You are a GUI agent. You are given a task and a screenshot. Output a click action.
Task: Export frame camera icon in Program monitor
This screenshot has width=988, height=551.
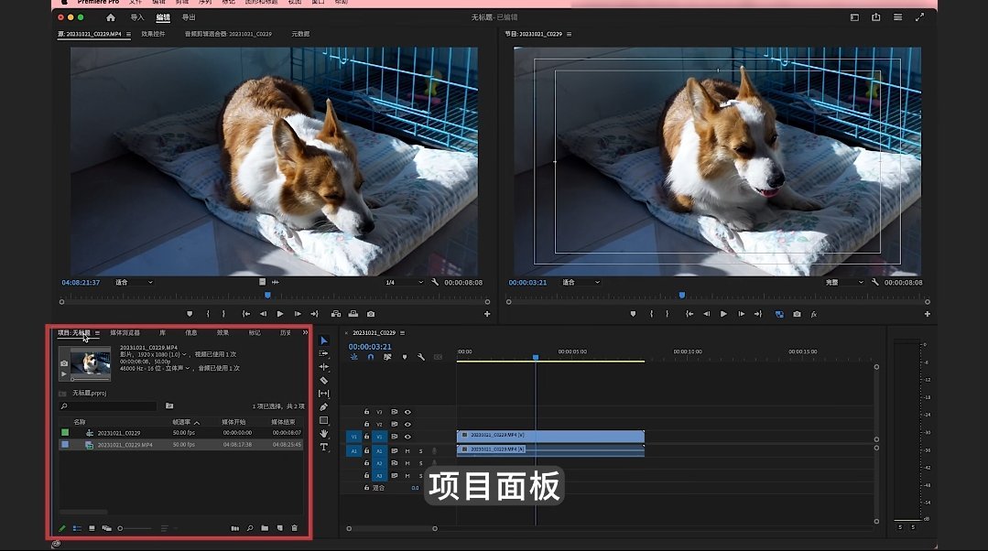(797, 314)
